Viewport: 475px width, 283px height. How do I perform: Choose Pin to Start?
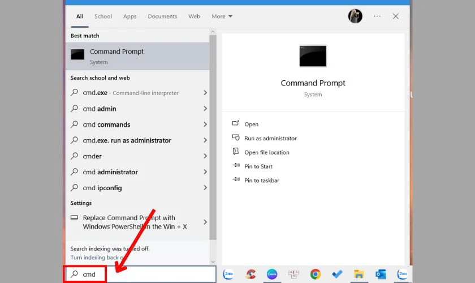[258, 166]
